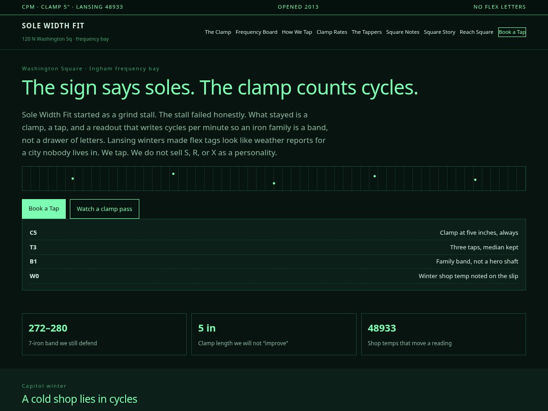Image resolution: width=548 pixels, height=411 pixels.
Task: Click the SOLE WIDTH FIT logo
Action: pyautogui.click(x=53, y=26)
